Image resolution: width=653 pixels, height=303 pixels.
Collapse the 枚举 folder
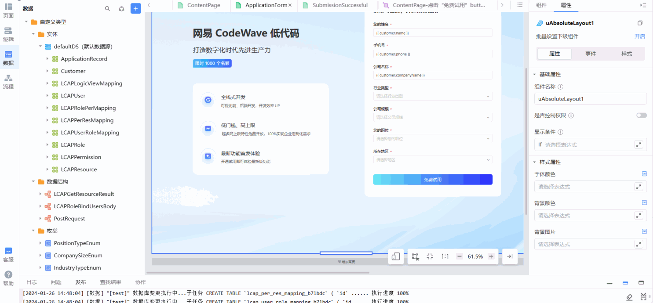(x=33, y=231)
